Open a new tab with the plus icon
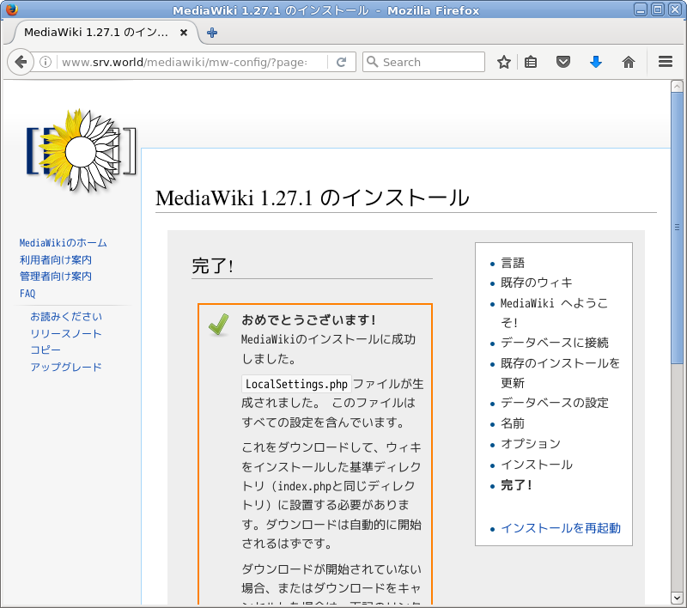The width and height of the screenshot is (687, 608). pyautogui.click(x=212, y=33)
